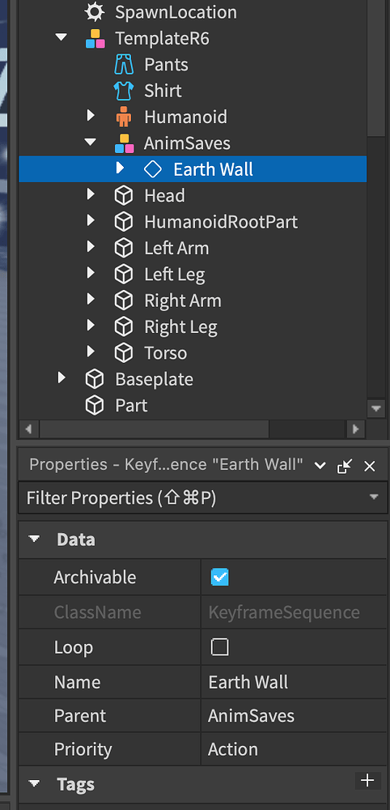
Task: Expand the Earth Wall keyframe sequence
Action: pyautogui.click(x=121, y=168)
